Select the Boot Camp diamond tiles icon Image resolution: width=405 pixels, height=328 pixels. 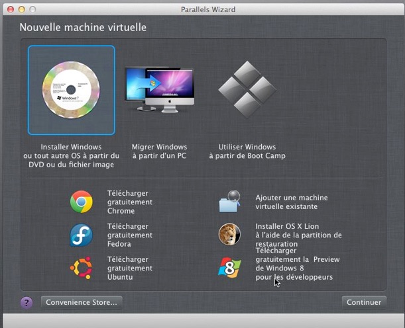click(247, 90)
